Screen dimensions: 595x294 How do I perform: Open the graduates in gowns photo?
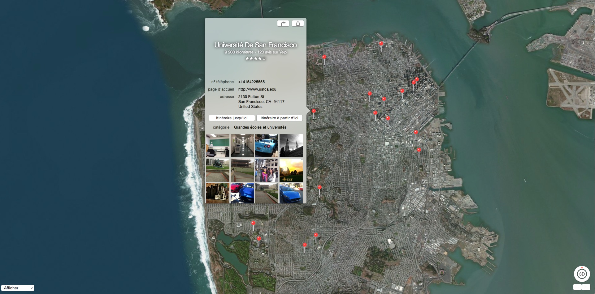[267, 170]
